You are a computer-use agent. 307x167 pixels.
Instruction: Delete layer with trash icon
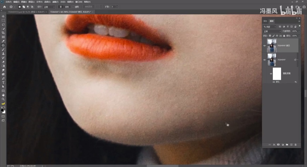click(x=295, y=145)
